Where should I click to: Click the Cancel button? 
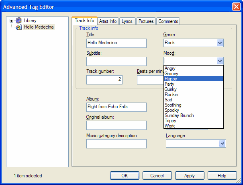point(157,175)
